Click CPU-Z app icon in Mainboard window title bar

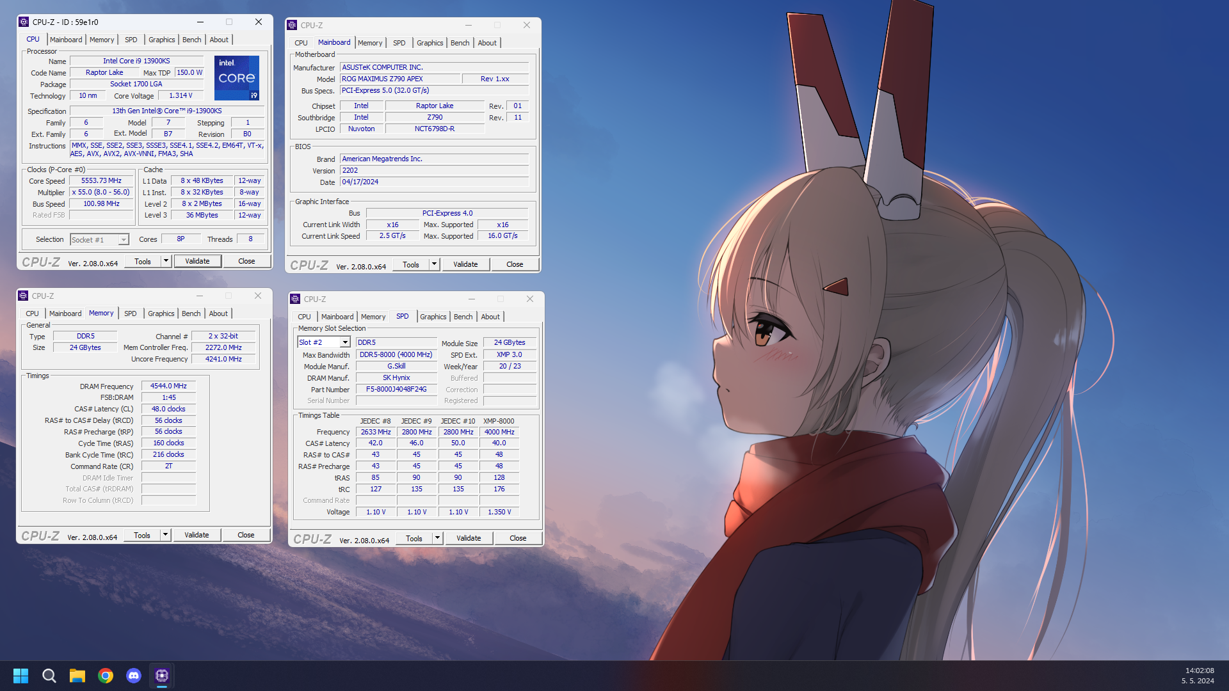[x=292, y=25]
